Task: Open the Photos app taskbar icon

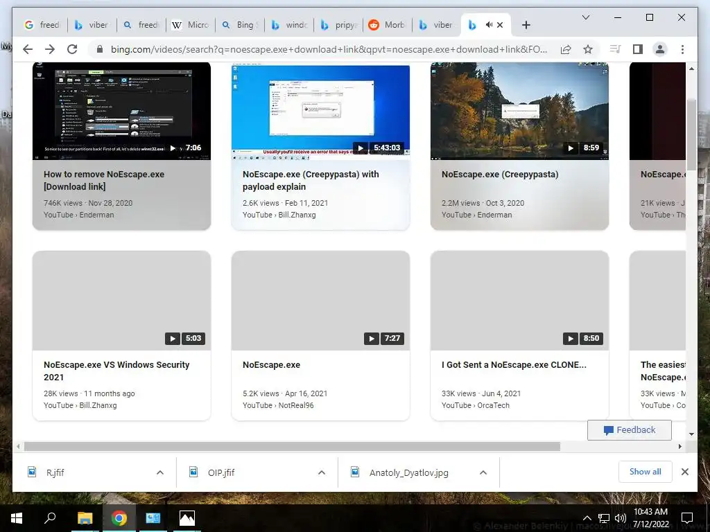Action: [187, 518]
